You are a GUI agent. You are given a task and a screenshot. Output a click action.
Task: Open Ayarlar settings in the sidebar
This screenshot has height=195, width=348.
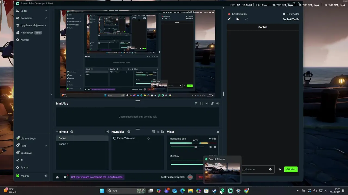[x=24, y=167]
